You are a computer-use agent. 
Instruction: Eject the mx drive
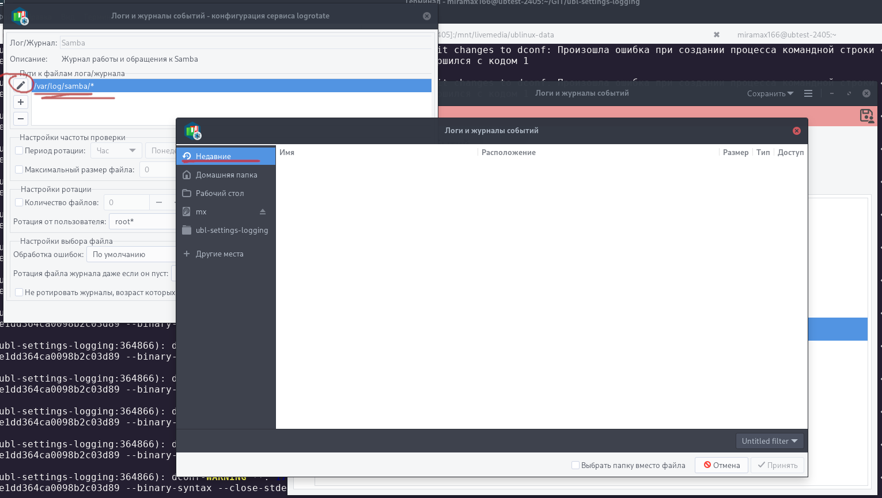click(263, 212)
